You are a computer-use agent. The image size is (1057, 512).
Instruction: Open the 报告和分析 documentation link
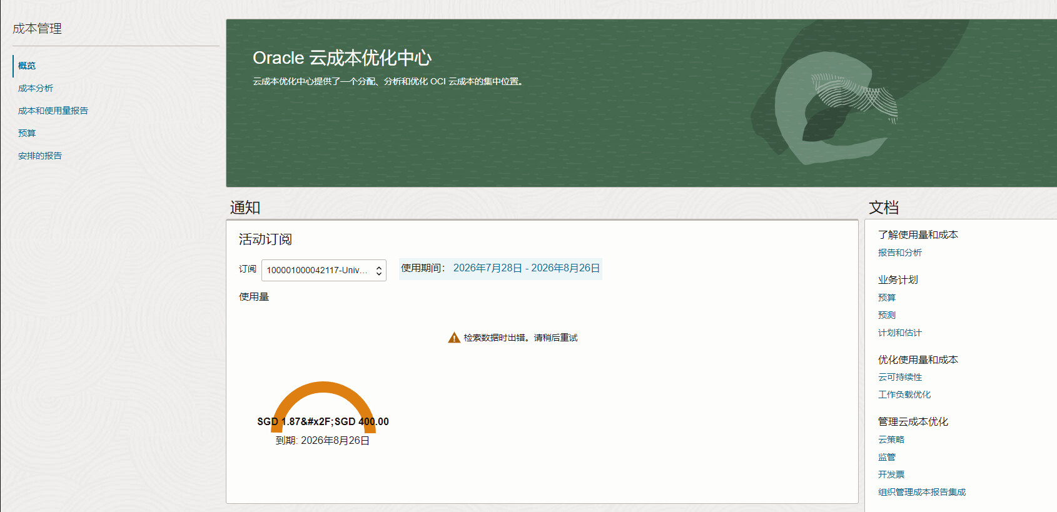pos(900,253)
